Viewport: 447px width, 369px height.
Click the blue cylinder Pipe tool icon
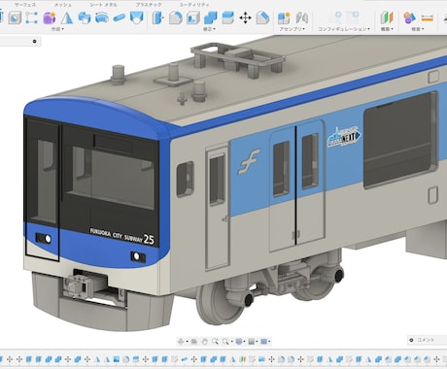click(120, 17)
